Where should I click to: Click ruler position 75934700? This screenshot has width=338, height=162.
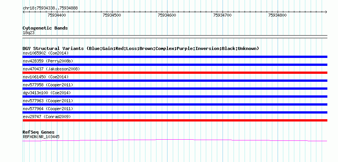point(222,15)
